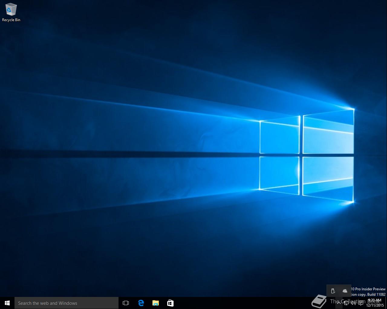Open the volume speaker tray icon
This screenshot has width=387, height=309.
click(353, 303)
